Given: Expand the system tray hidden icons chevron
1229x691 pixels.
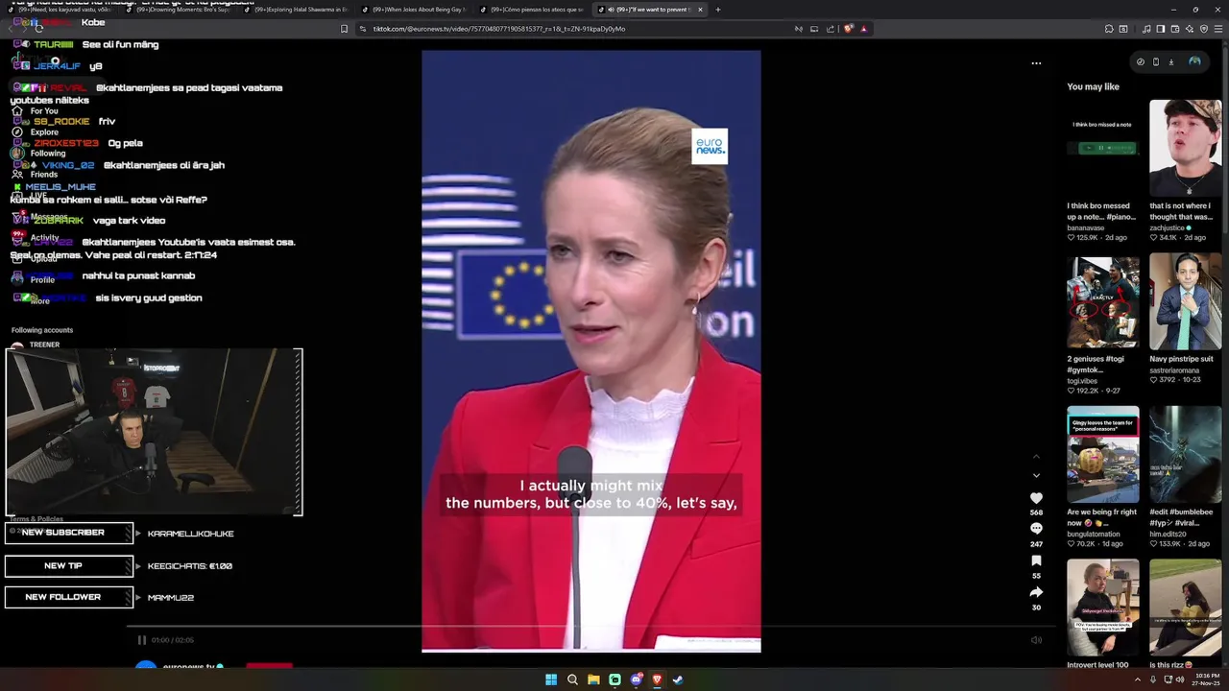Looking at the screenshot, I should click(1139, 679).
